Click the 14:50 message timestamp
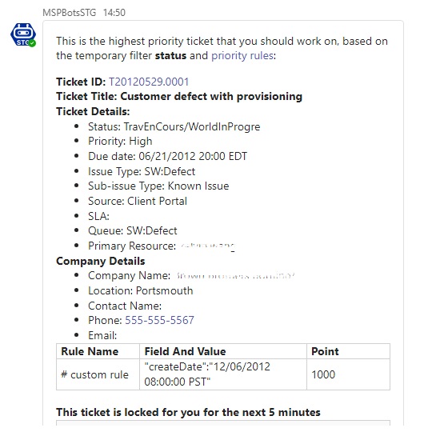The width and height of the screenshot is (436, 436). pos(114,13)
